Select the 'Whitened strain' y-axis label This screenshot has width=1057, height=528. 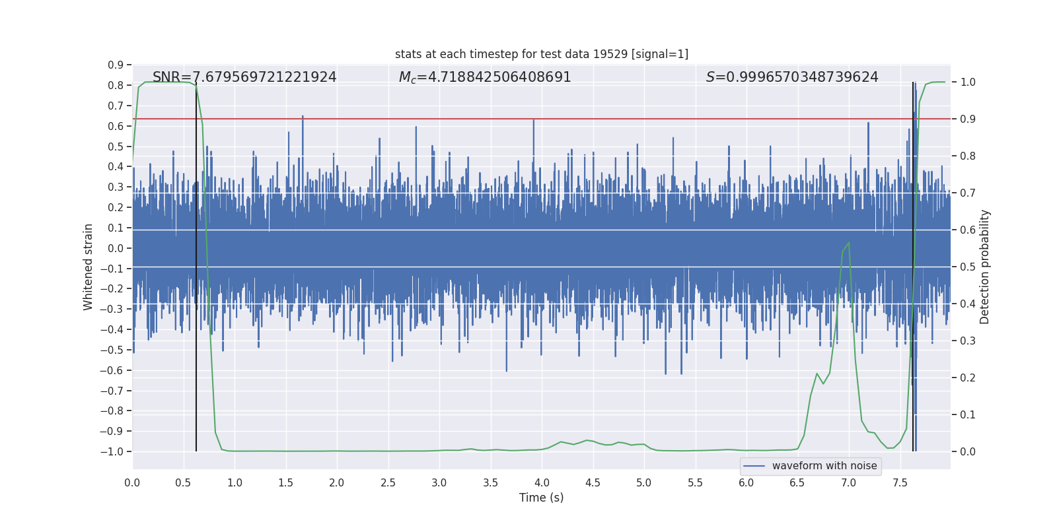tap(89, 267)
